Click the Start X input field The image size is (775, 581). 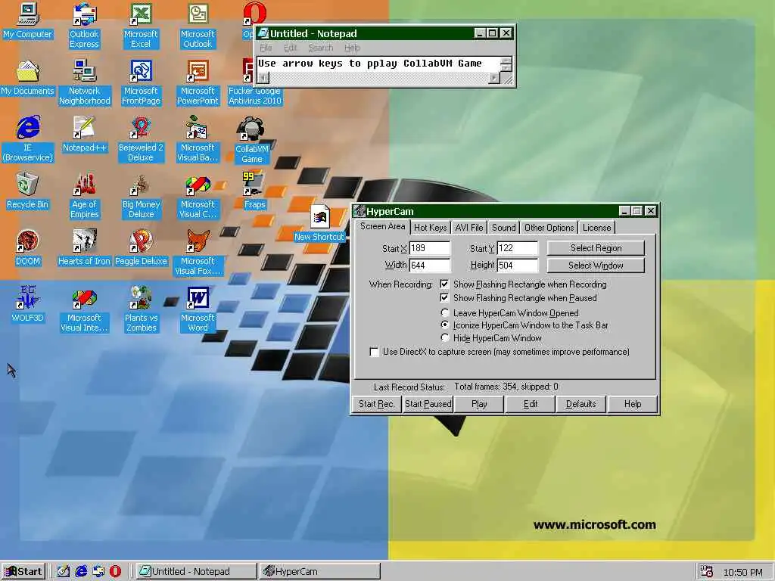point(430,248)
